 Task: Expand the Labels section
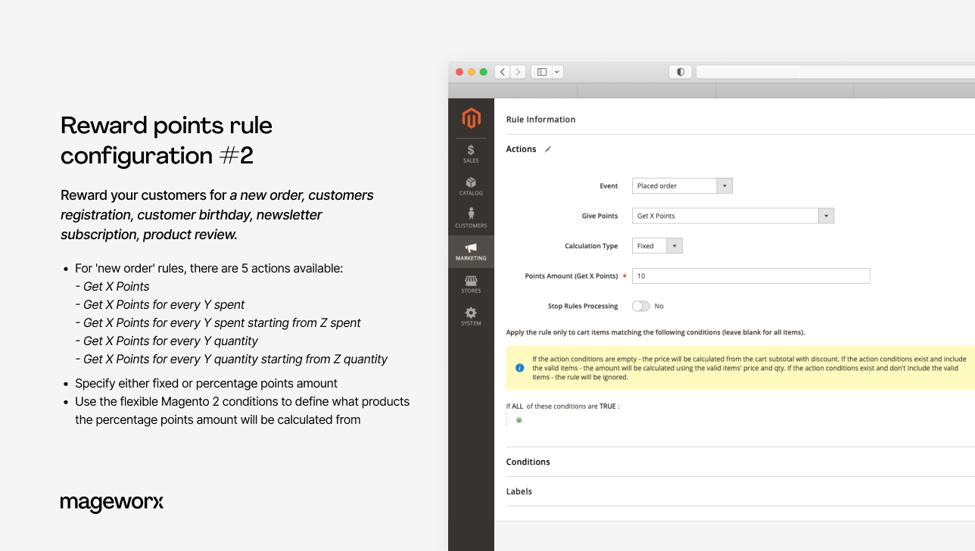tap(519, 491)
